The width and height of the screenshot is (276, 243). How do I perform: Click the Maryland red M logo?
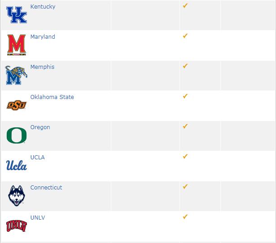[x=17, y=45]
